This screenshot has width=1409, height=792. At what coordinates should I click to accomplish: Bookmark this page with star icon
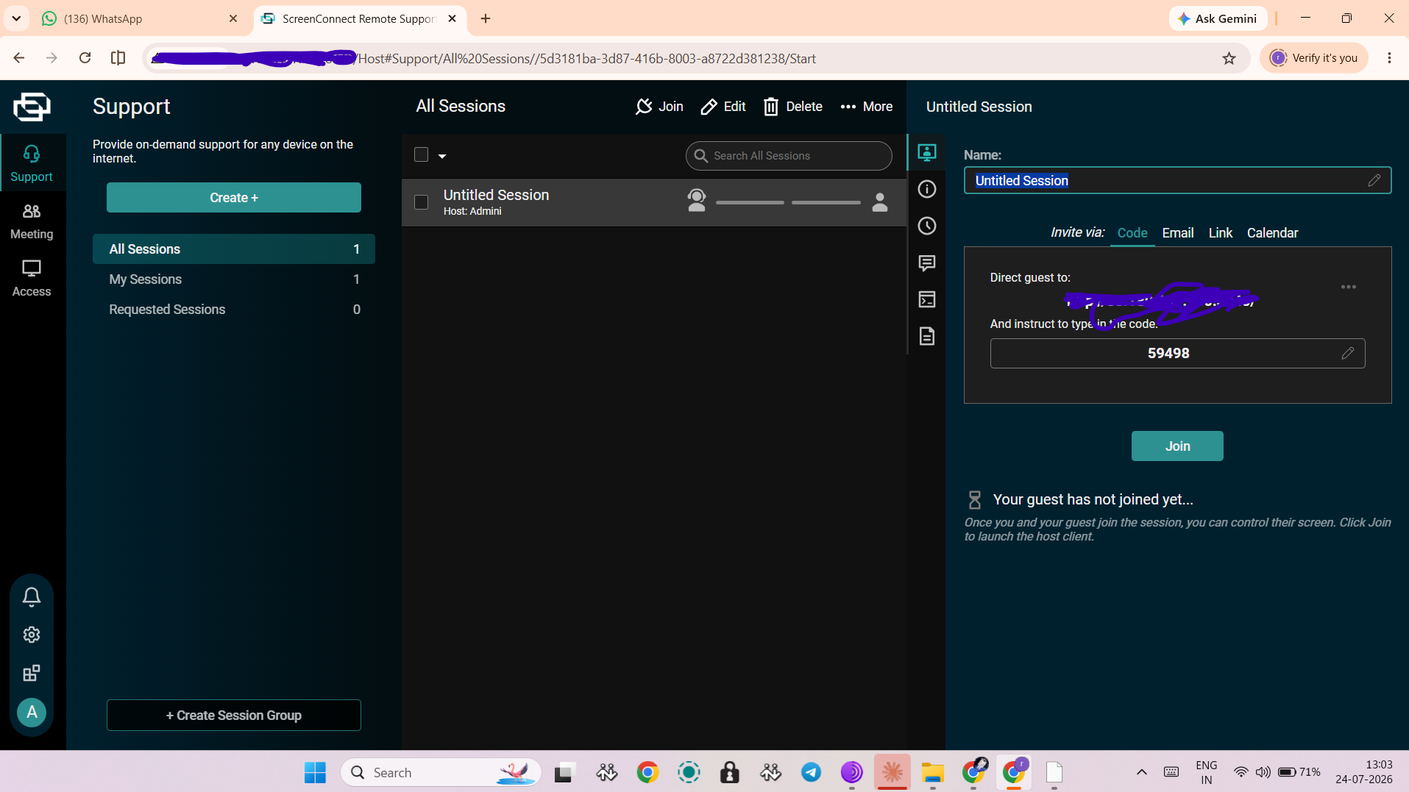(x=1229, y=58)
